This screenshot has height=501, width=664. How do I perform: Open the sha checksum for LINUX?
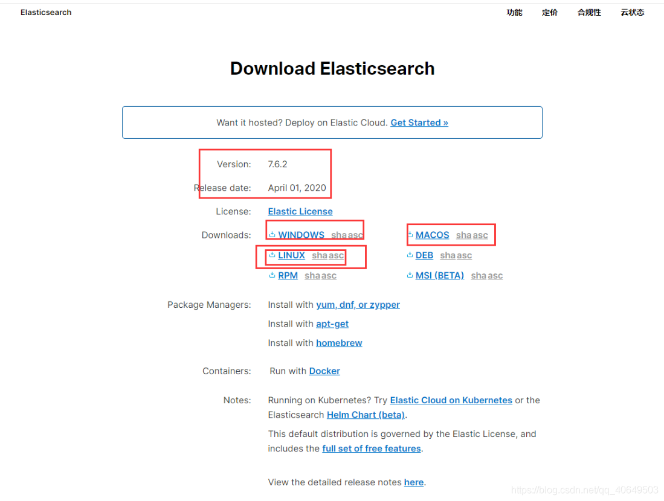point(320,255)
